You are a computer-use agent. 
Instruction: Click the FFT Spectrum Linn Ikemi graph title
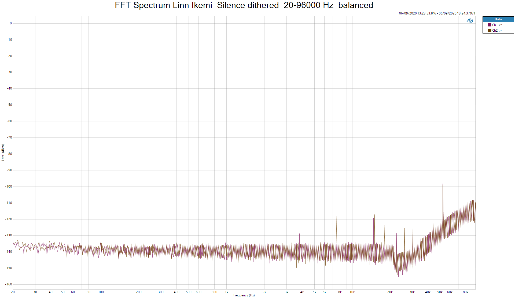coord(244,5)
